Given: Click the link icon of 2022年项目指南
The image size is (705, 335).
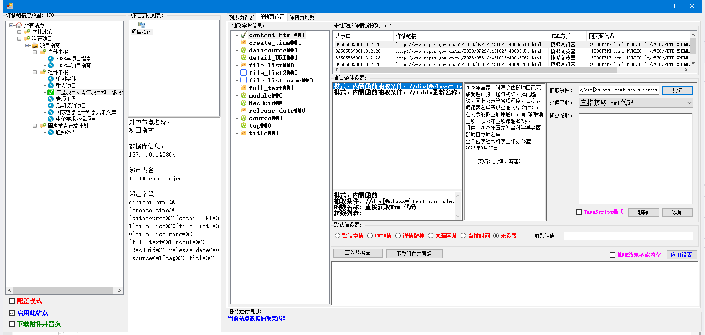Looking at the screenshot, I should pos(51,65).
